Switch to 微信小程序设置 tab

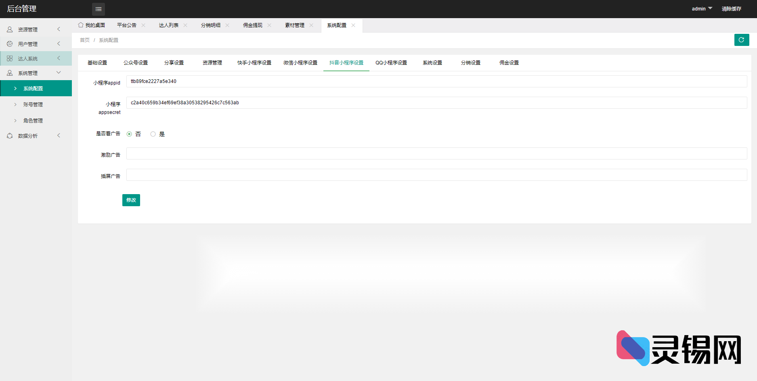[300, 63]
